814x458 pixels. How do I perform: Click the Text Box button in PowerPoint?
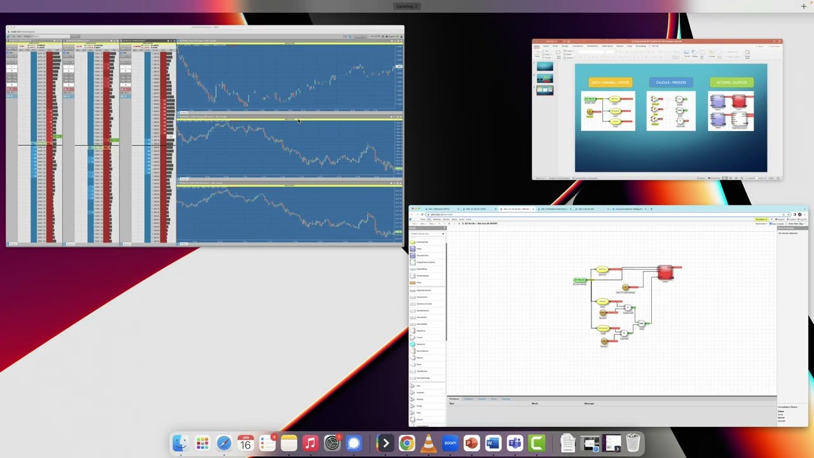702,53
